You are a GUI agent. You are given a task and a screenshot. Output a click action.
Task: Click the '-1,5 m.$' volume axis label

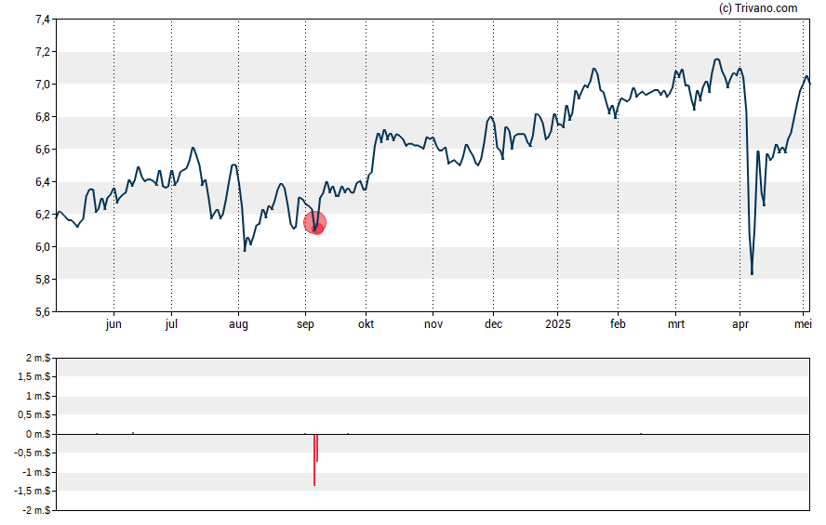(33, 492)
